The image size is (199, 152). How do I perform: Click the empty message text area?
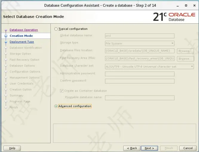pos(125,133)
